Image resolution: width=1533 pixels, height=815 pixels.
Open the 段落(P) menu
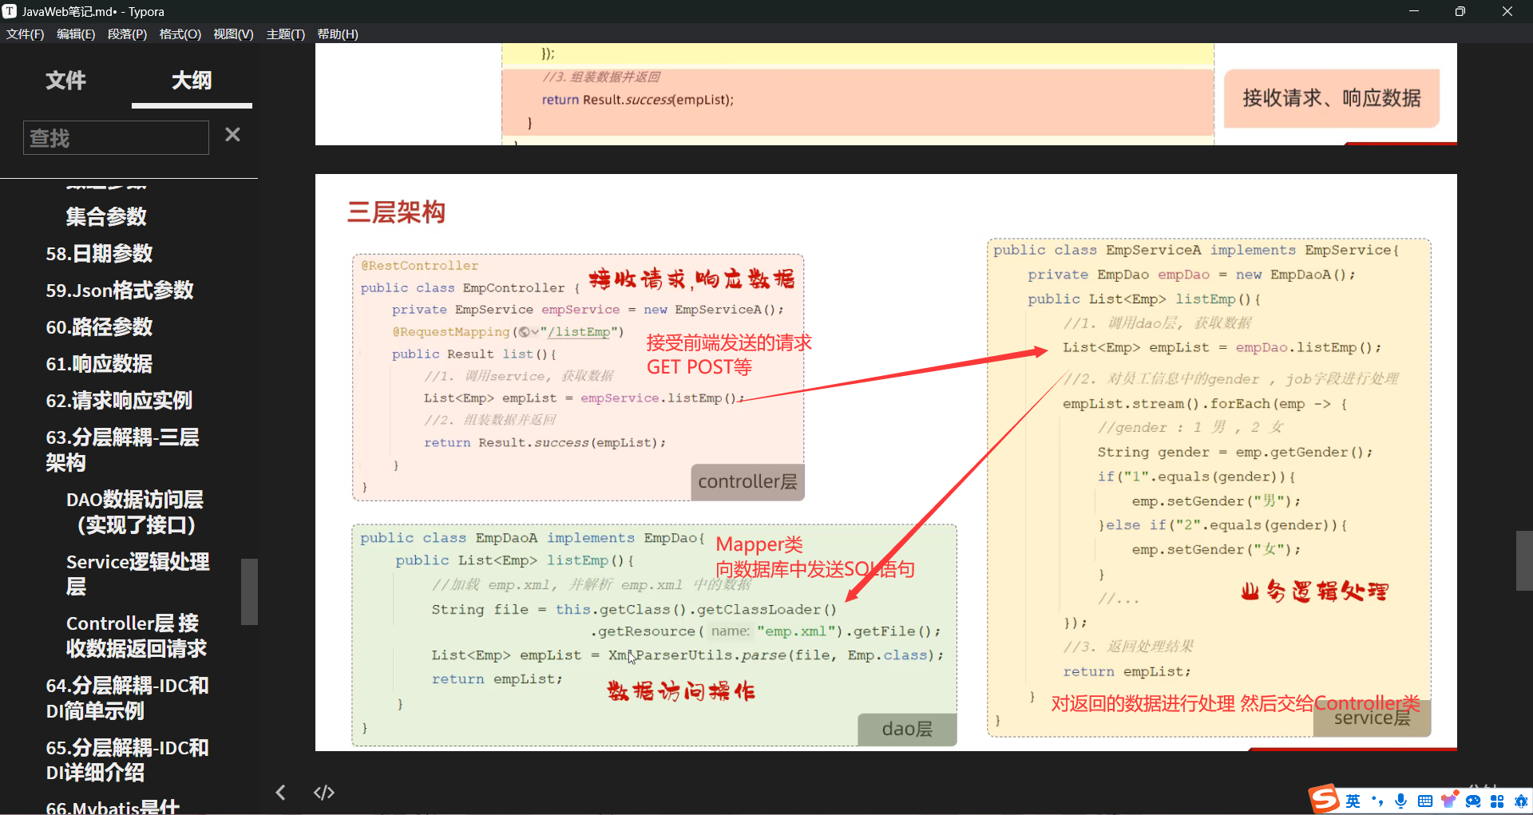click(127, 34)
